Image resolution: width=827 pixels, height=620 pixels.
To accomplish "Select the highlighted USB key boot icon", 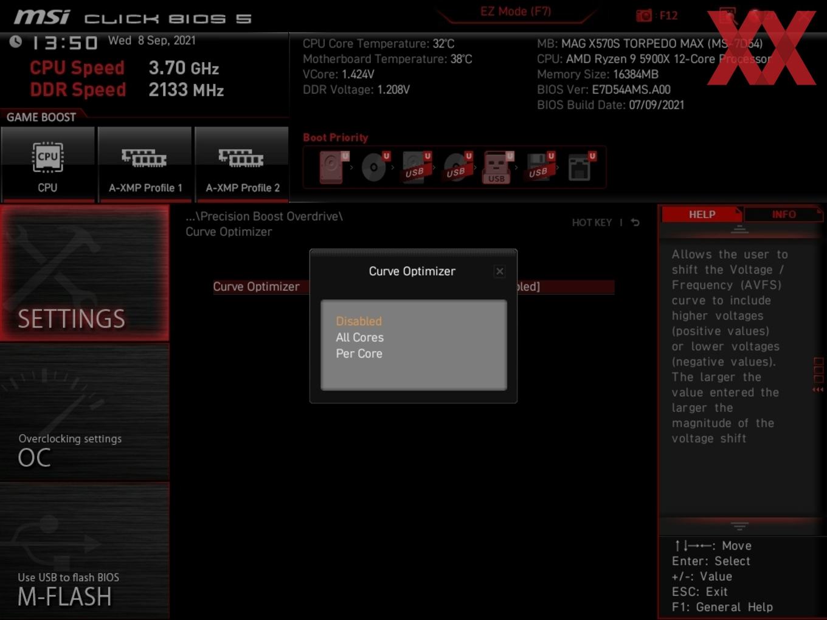I will tap(498, 167).
